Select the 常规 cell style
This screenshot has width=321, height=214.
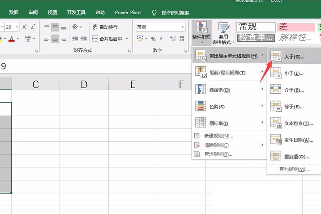[x=256, y=27]
